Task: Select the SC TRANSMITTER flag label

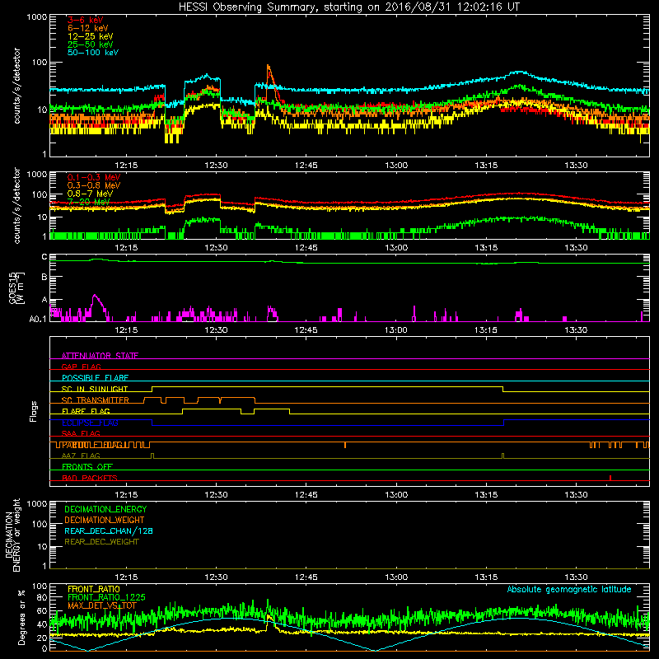Action: 95,400
